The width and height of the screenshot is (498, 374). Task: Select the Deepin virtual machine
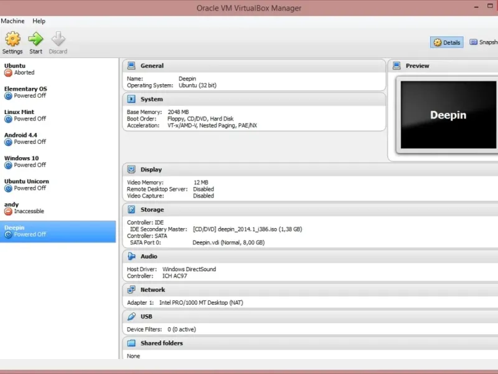tap(58, 231)
